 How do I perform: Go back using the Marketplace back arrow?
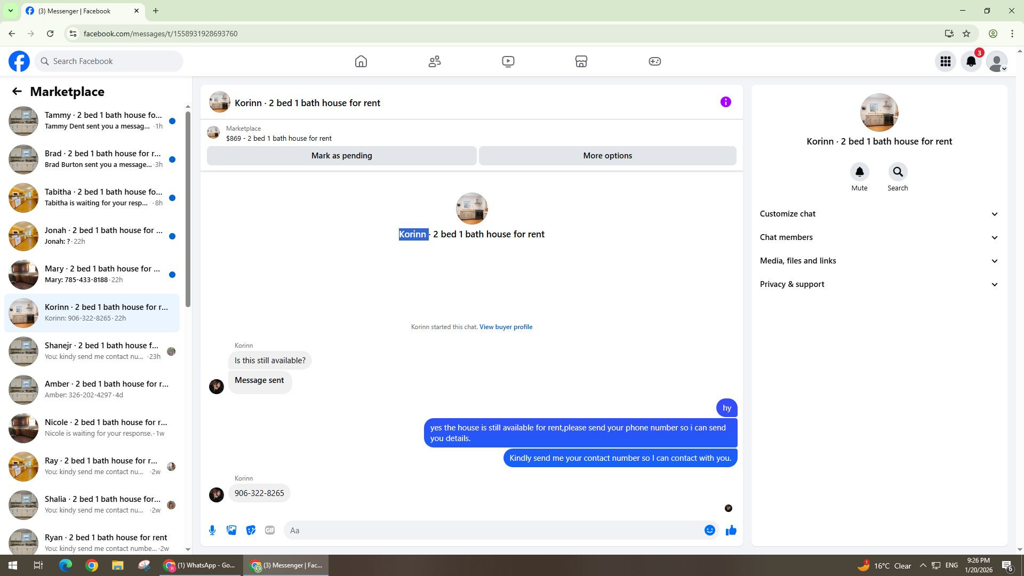pos(17,92)
